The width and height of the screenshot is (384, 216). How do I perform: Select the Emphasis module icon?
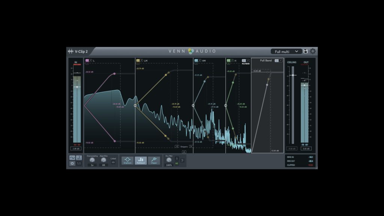127,160
